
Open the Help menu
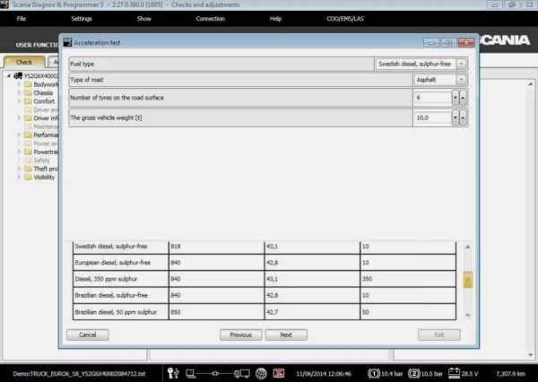pyautogui.click(x=275, y=19)
